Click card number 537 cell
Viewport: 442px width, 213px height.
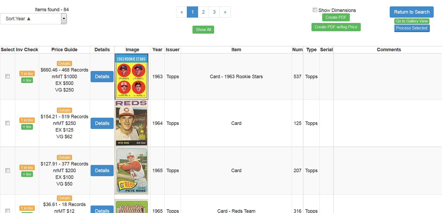tap(298, 77)
